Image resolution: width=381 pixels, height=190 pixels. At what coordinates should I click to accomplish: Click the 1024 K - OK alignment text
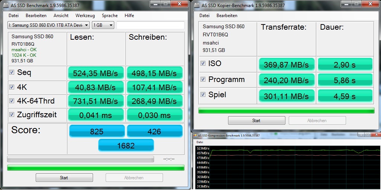coord(24,55)
